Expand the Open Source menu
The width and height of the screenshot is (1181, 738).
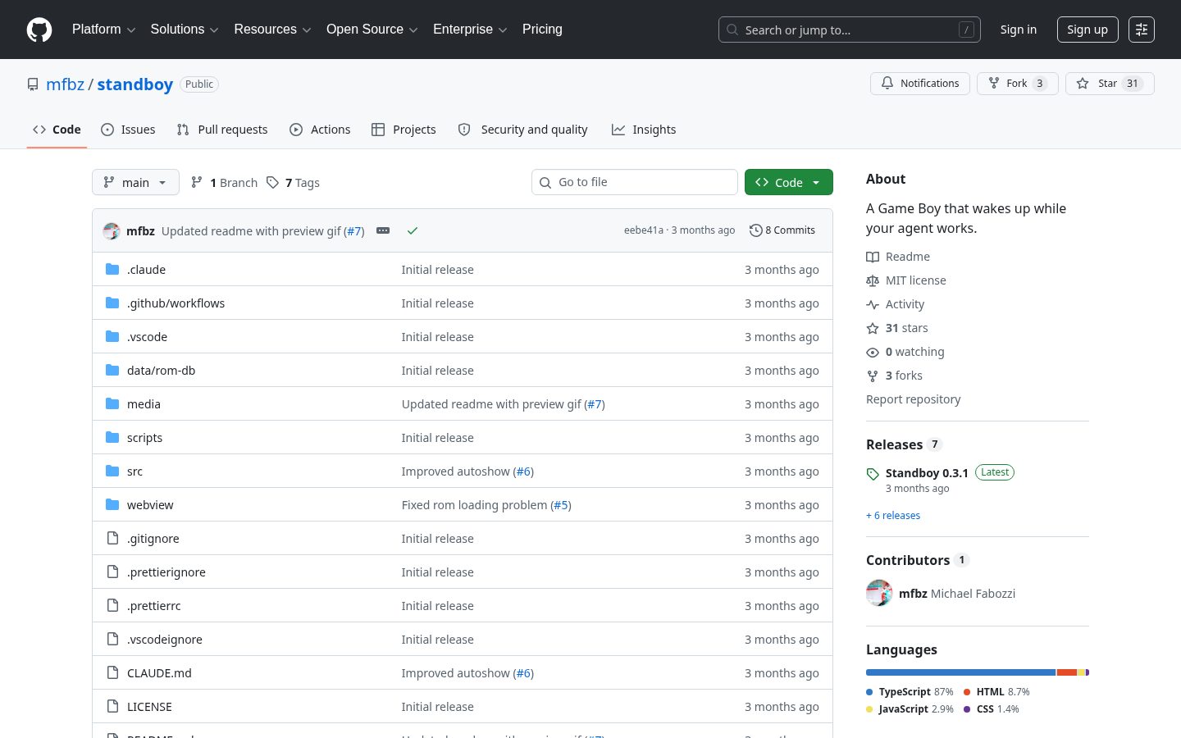pyautogui.click(x=372, y=30)
